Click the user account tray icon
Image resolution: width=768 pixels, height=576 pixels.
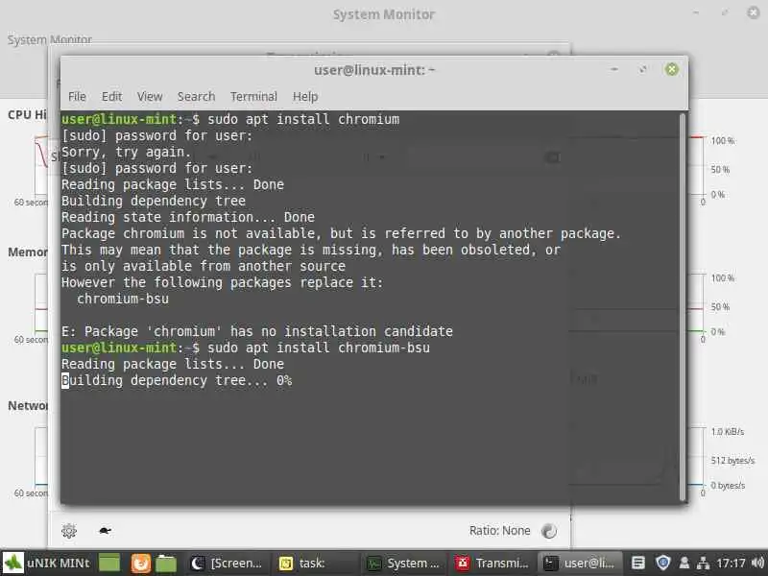coord(684,564)
